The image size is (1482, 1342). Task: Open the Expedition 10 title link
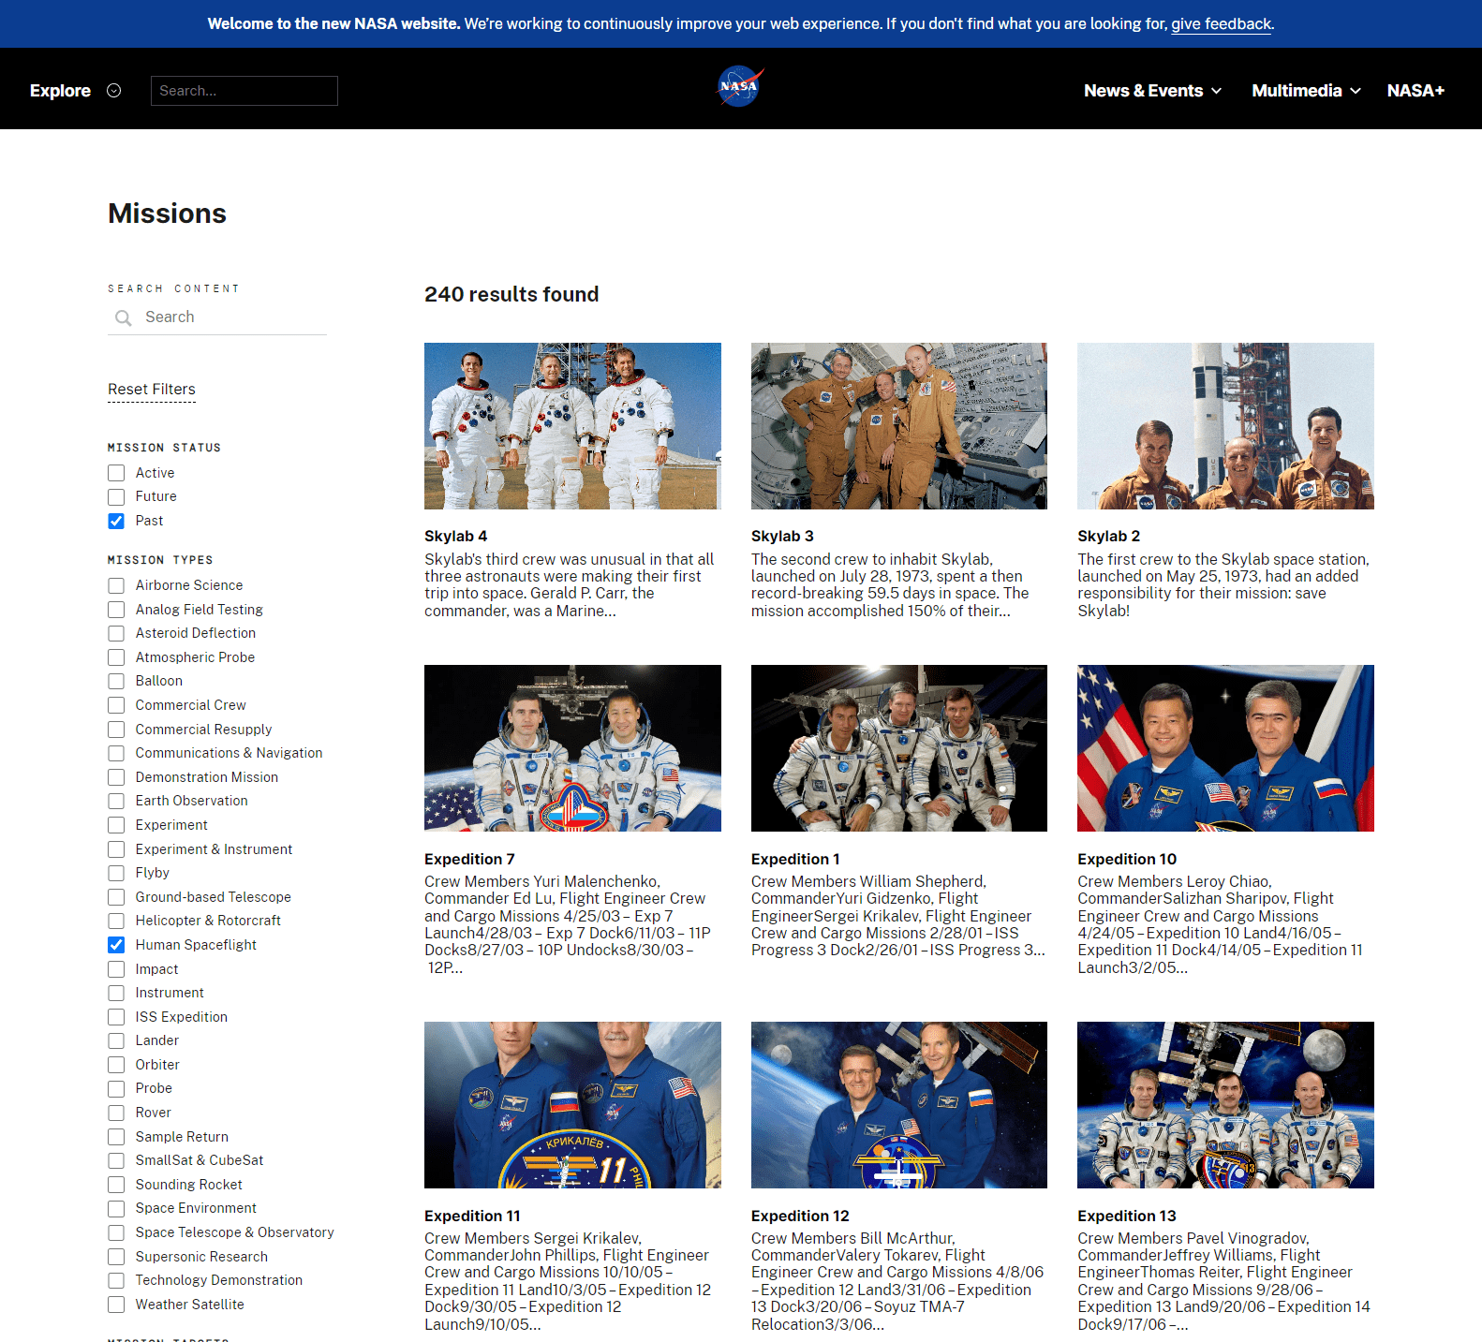[x=1127, y=860]
